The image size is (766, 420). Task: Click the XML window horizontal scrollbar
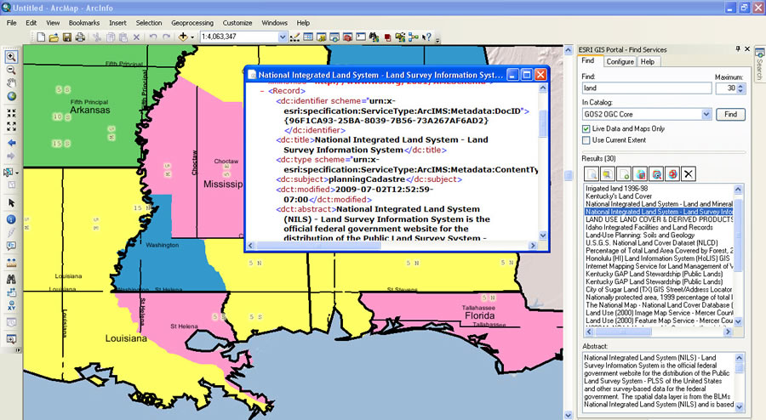pos(392,246)
